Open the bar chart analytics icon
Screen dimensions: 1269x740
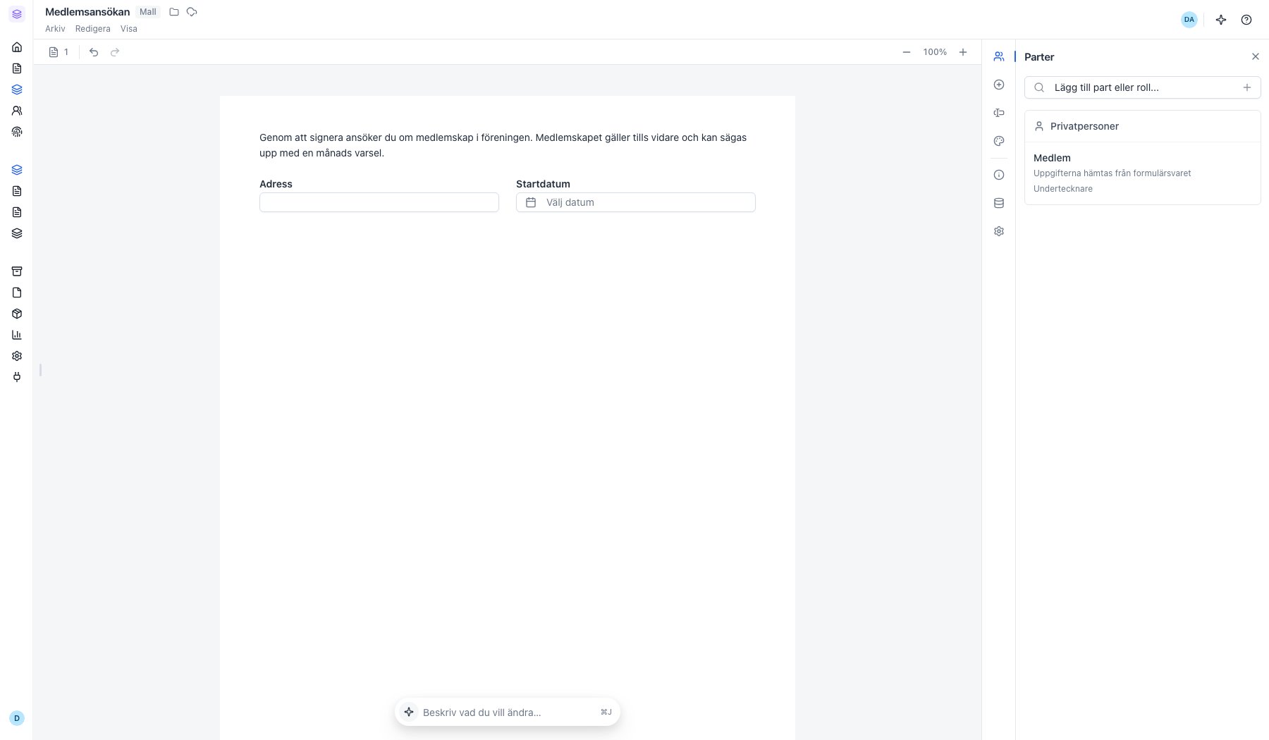17,335
